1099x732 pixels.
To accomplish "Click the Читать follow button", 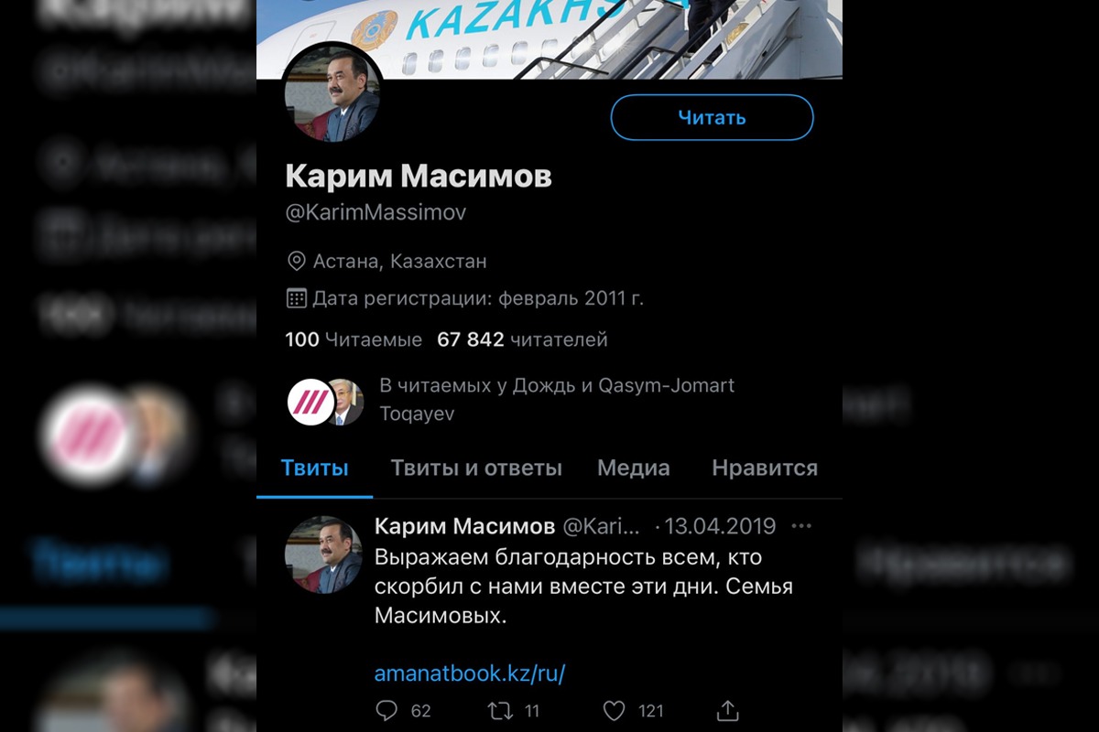I will pos(712,117).
